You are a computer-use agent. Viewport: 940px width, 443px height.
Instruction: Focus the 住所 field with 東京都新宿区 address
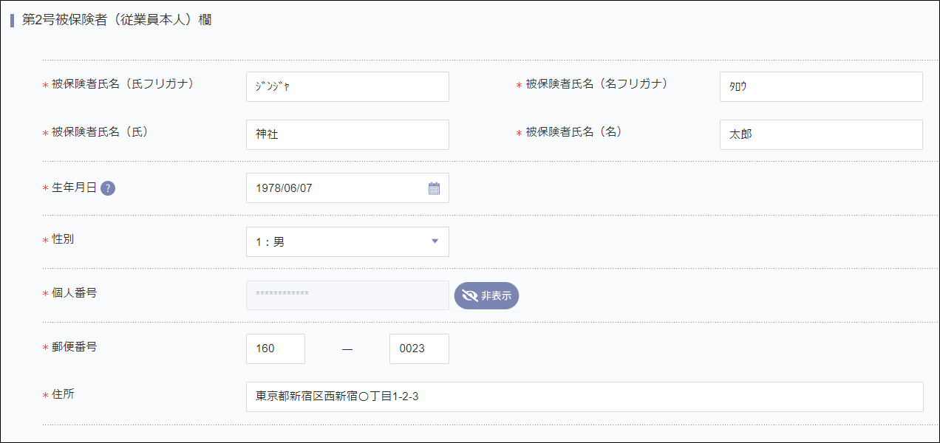click(585, 396)
